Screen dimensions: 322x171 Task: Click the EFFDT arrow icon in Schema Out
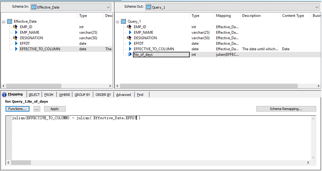130,44
